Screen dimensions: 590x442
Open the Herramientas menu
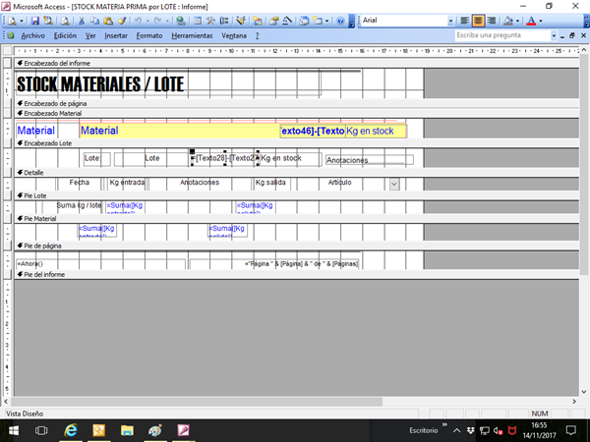coord(192,35)
